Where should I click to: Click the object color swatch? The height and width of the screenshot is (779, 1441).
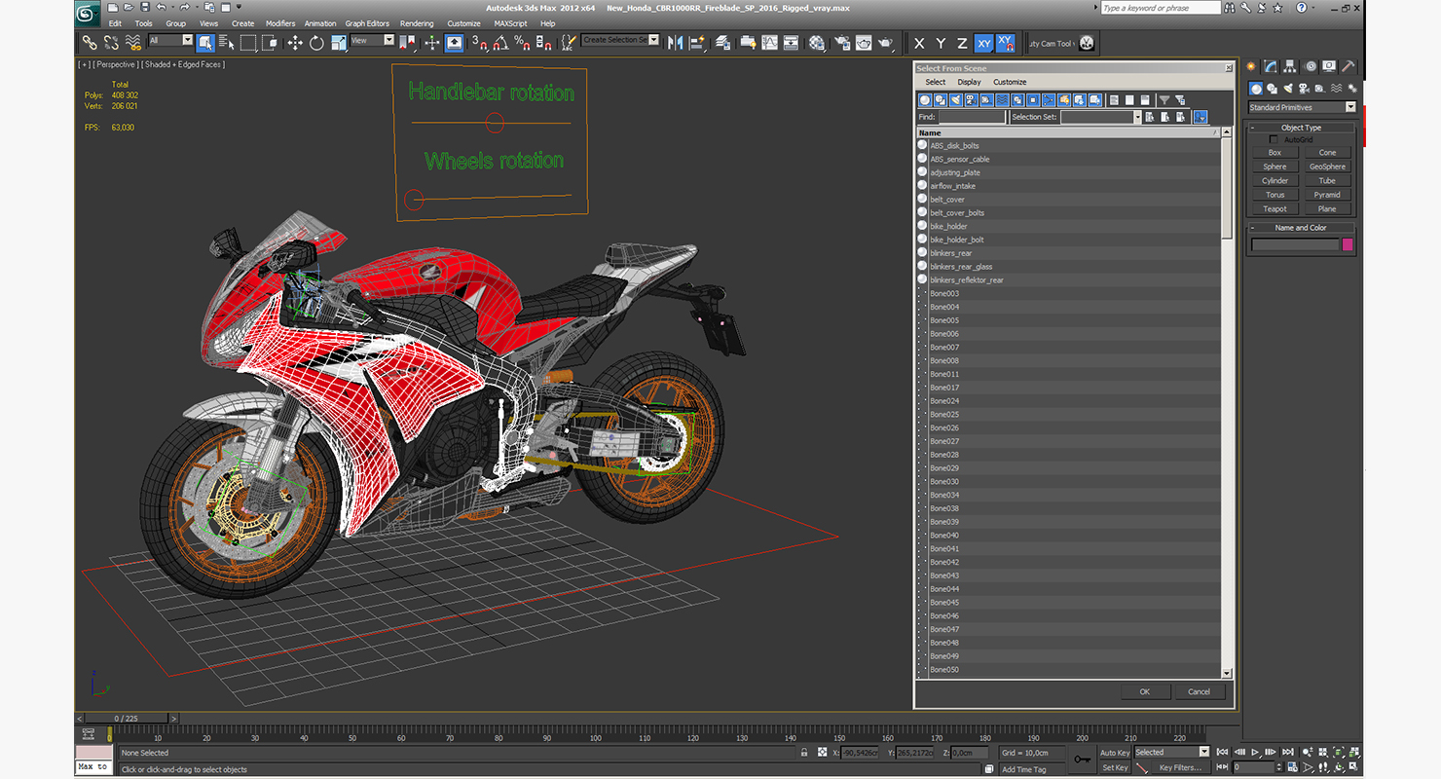click(1348, 244)
